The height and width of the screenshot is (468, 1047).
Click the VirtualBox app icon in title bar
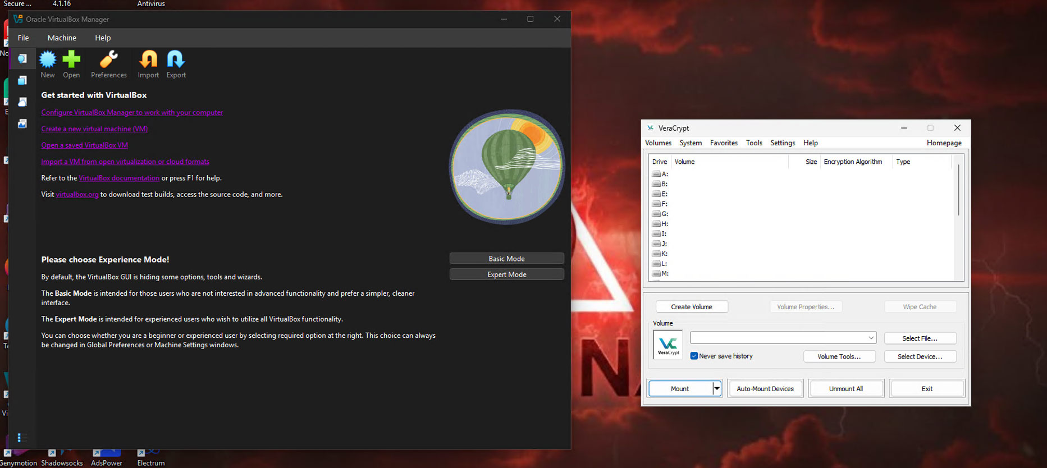(18, 19)
